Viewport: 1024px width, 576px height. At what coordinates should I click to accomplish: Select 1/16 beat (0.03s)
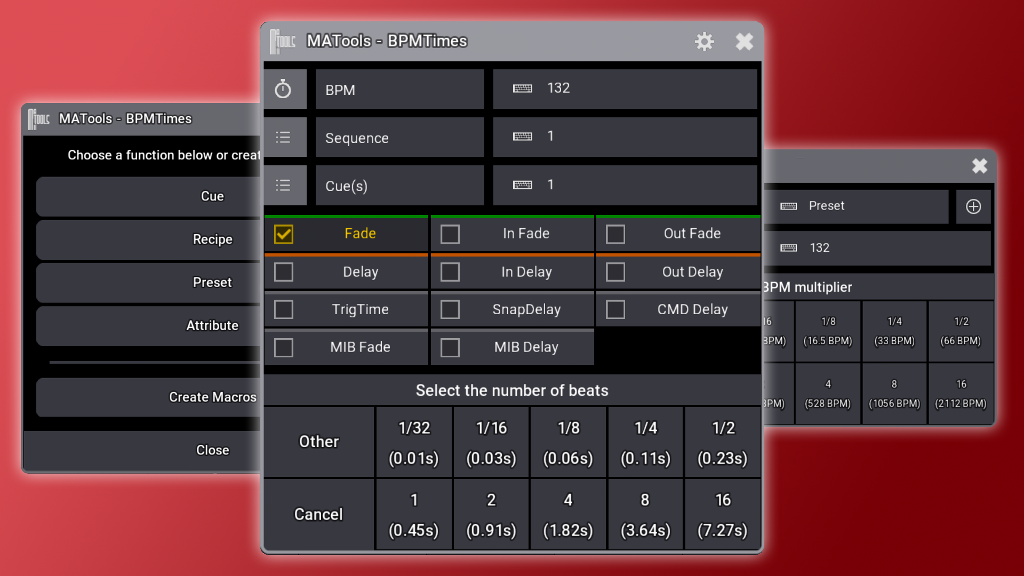[x=491, y=442]
